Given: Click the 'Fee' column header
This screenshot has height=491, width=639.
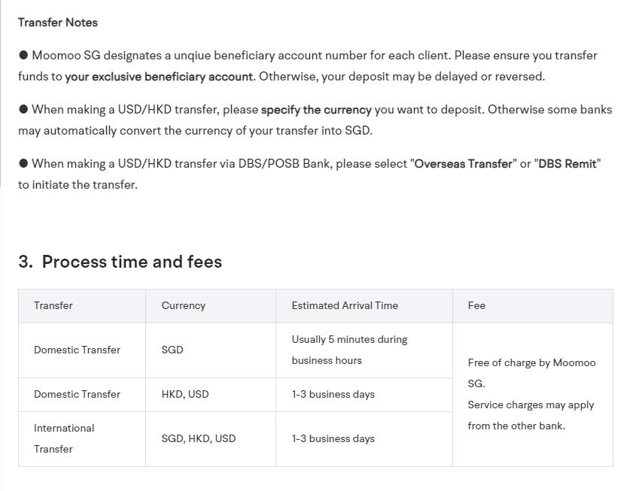Looking at the screenshot, I should pyautogui.click(x=476, y=305).
